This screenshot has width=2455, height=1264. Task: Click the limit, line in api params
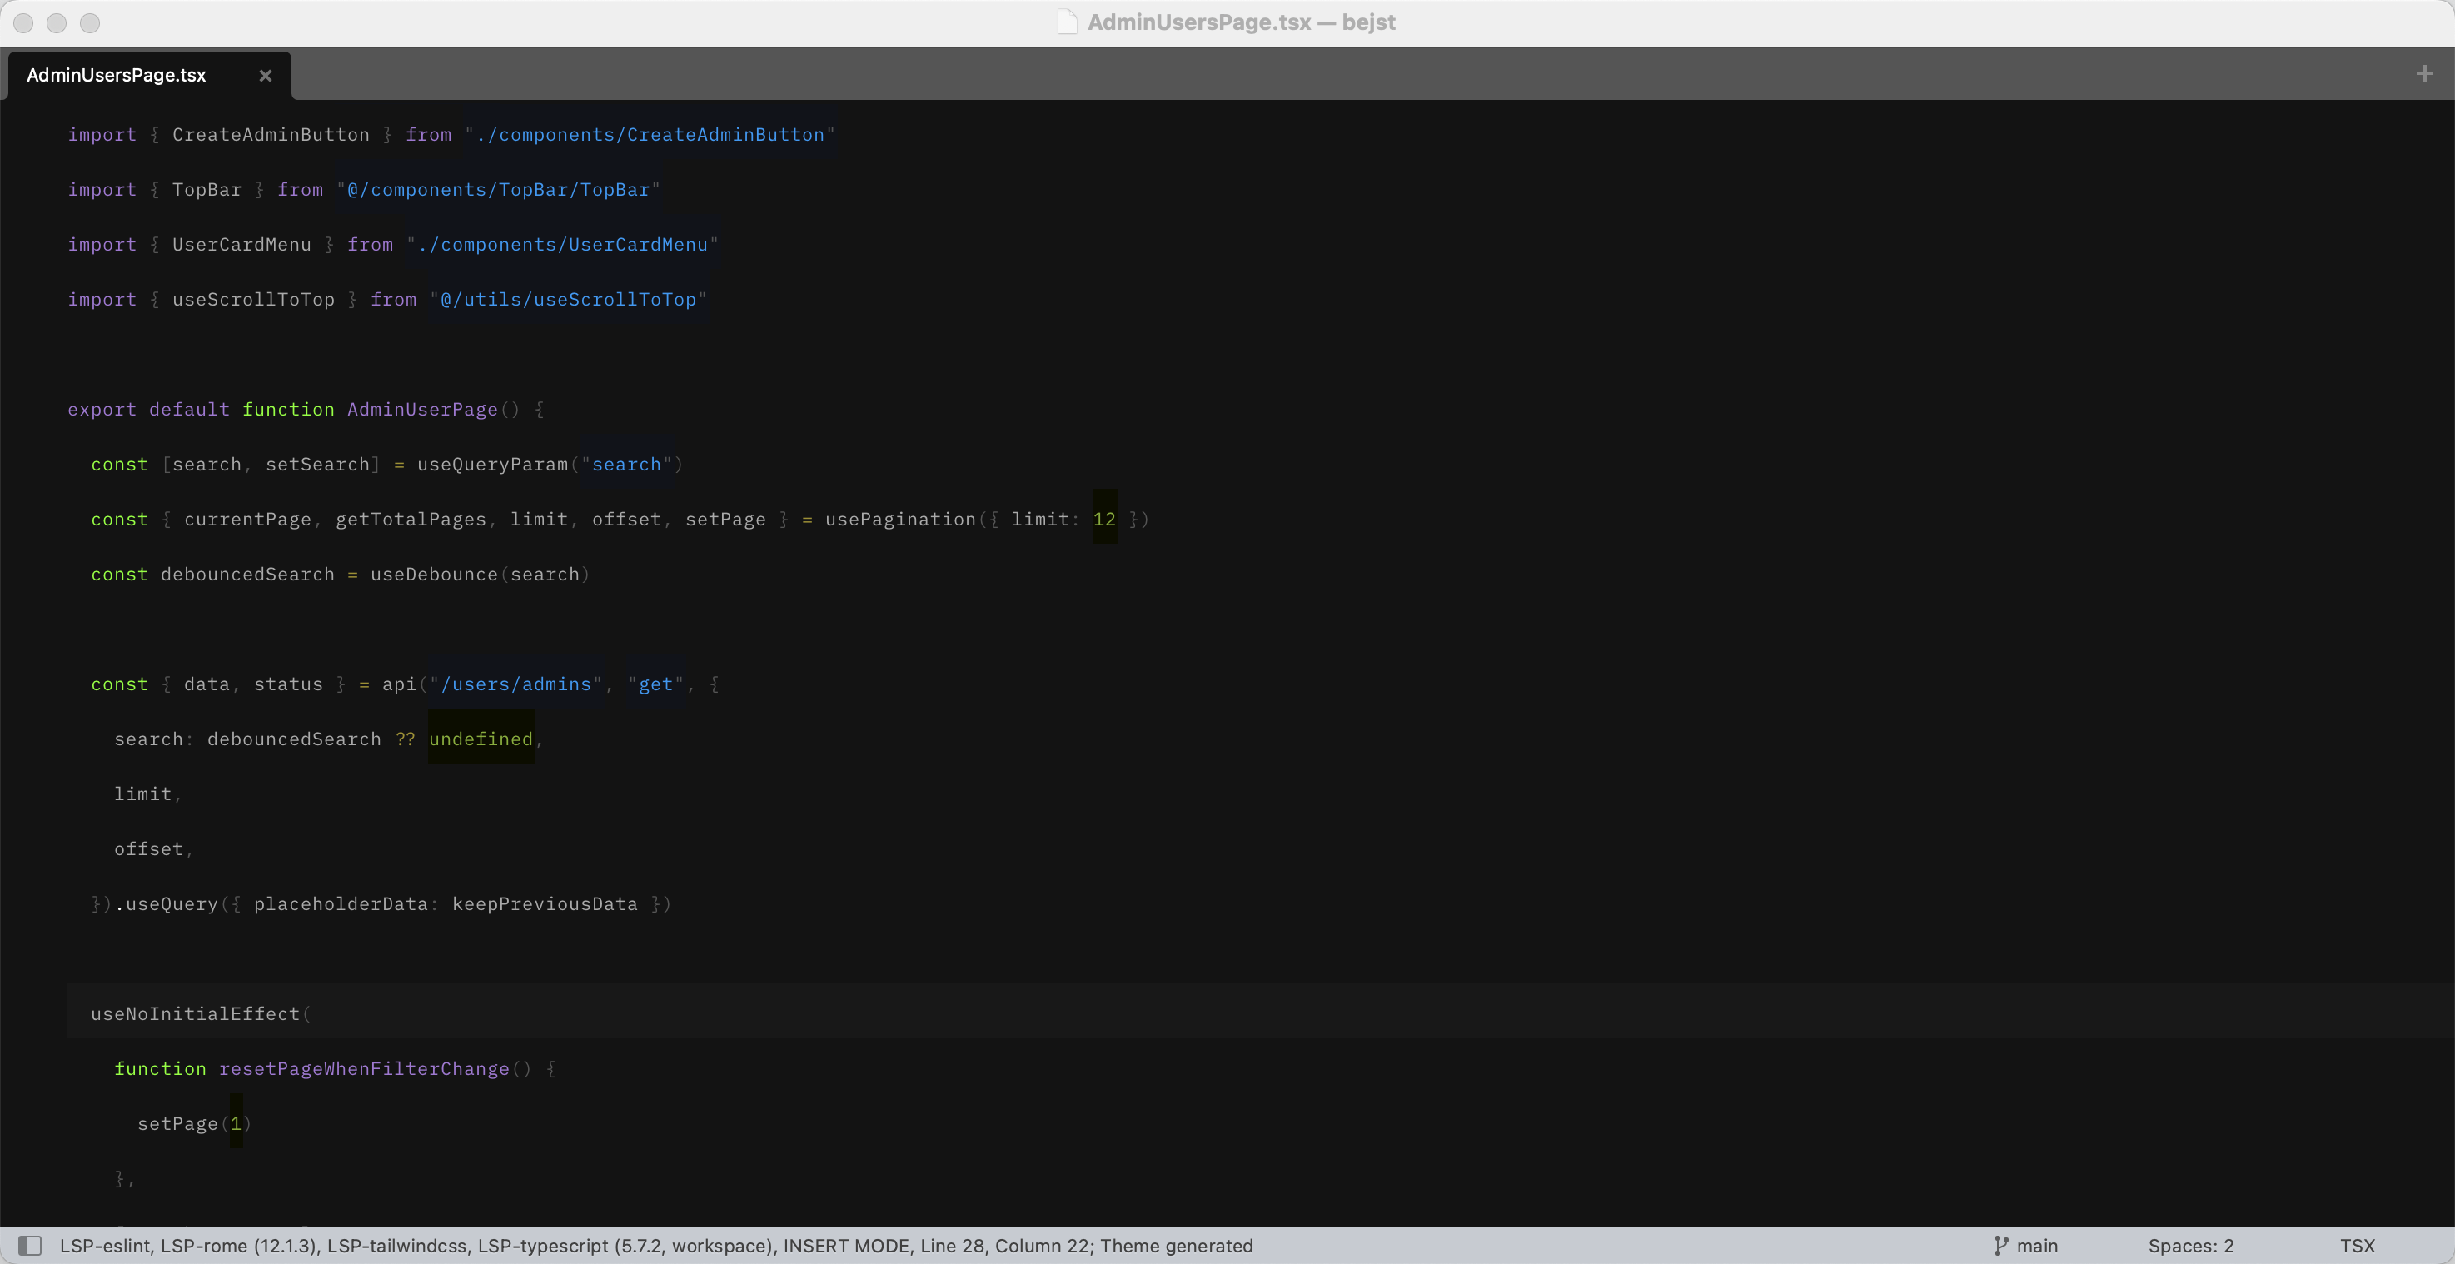[x=147, y=794]
